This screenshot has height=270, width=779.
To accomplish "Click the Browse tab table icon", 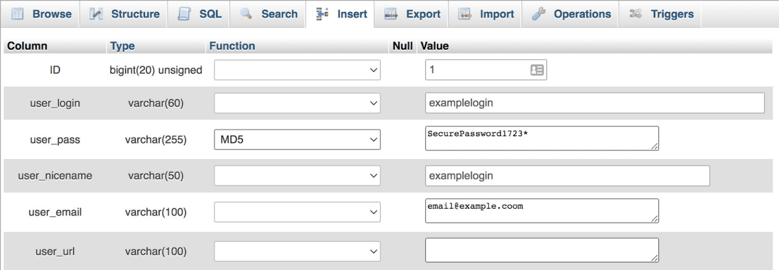I will (18, 14).
